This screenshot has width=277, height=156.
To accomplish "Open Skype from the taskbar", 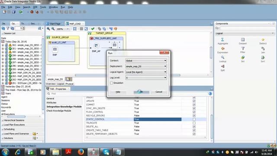I will (x=106, y=152).
